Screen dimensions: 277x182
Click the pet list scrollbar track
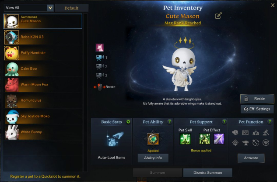pos(85,93)
